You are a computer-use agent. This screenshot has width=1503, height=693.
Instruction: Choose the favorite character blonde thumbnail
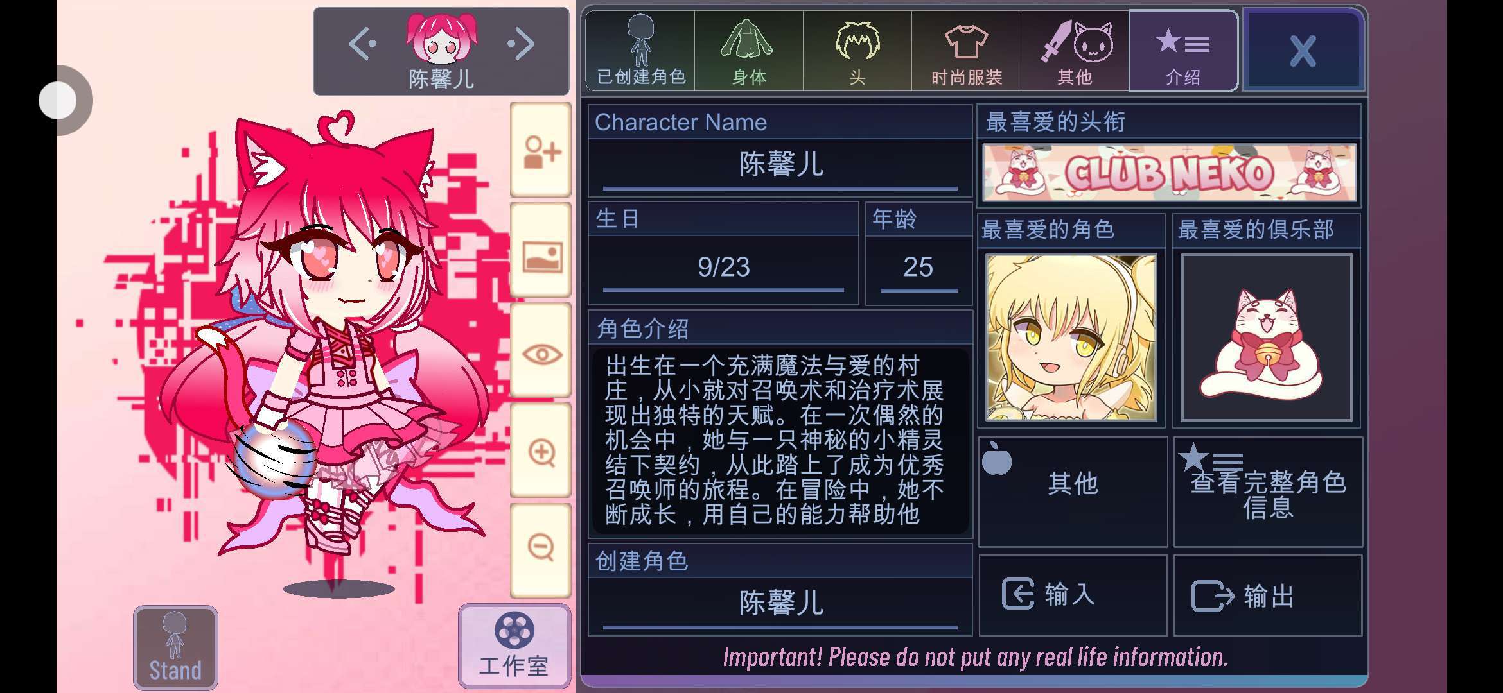1071,338
